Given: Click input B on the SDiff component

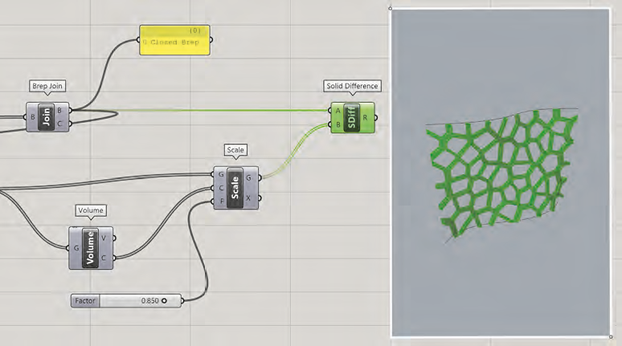Looking at the screenshot, I should [x=338, y=124].
